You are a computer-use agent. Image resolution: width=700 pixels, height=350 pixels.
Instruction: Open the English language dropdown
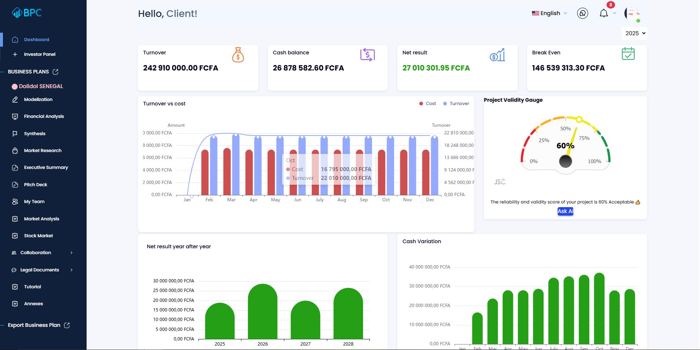click(549, 13)
